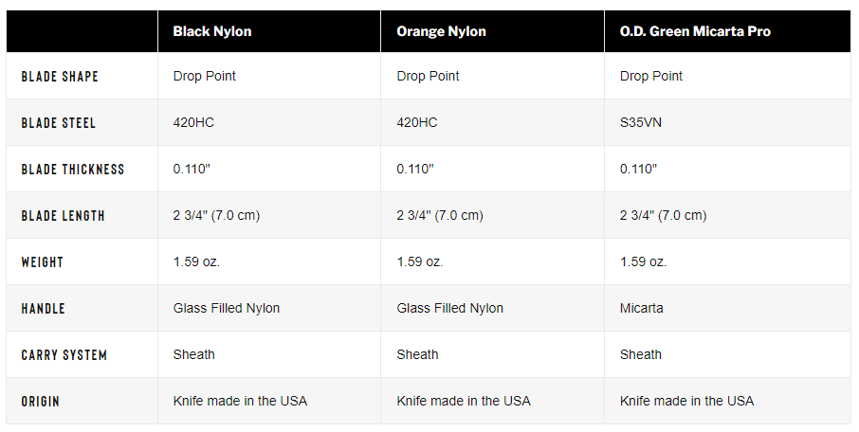
Task: Click the Origin row label
Action: 40,402
